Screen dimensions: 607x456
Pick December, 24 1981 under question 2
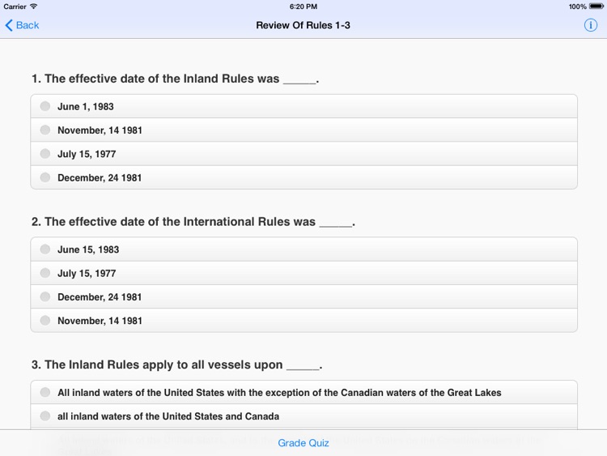point(303,296)
